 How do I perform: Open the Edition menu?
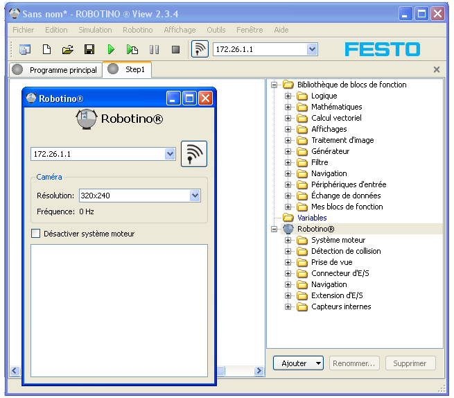[x=56, y=30]
